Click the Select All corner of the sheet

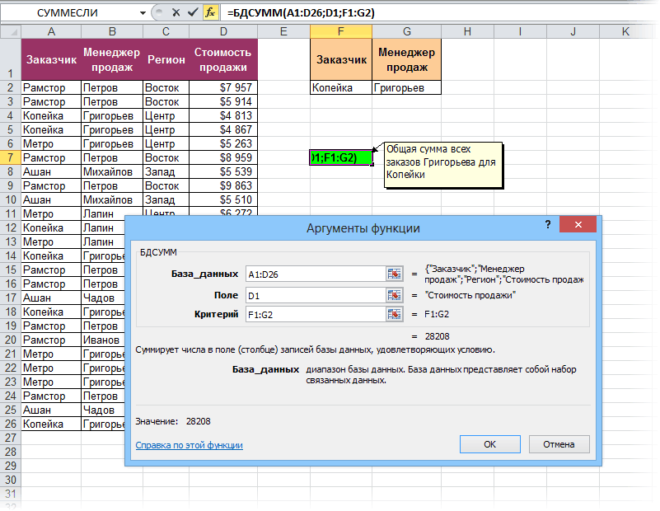point(10,31)
